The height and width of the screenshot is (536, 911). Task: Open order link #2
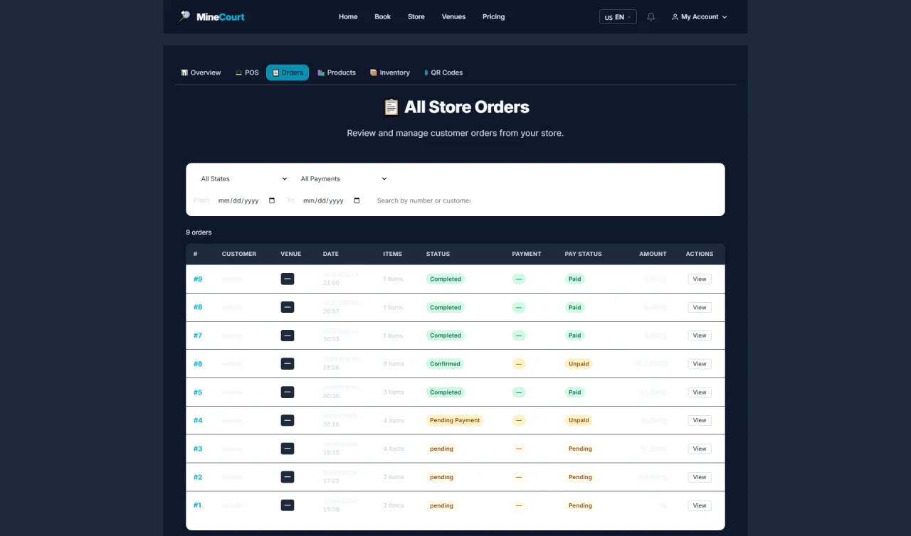[198, 477]
